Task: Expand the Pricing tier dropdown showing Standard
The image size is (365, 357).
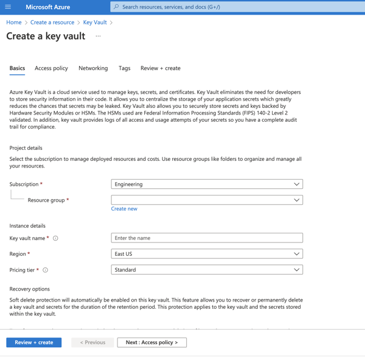Action: pos(207,269)
